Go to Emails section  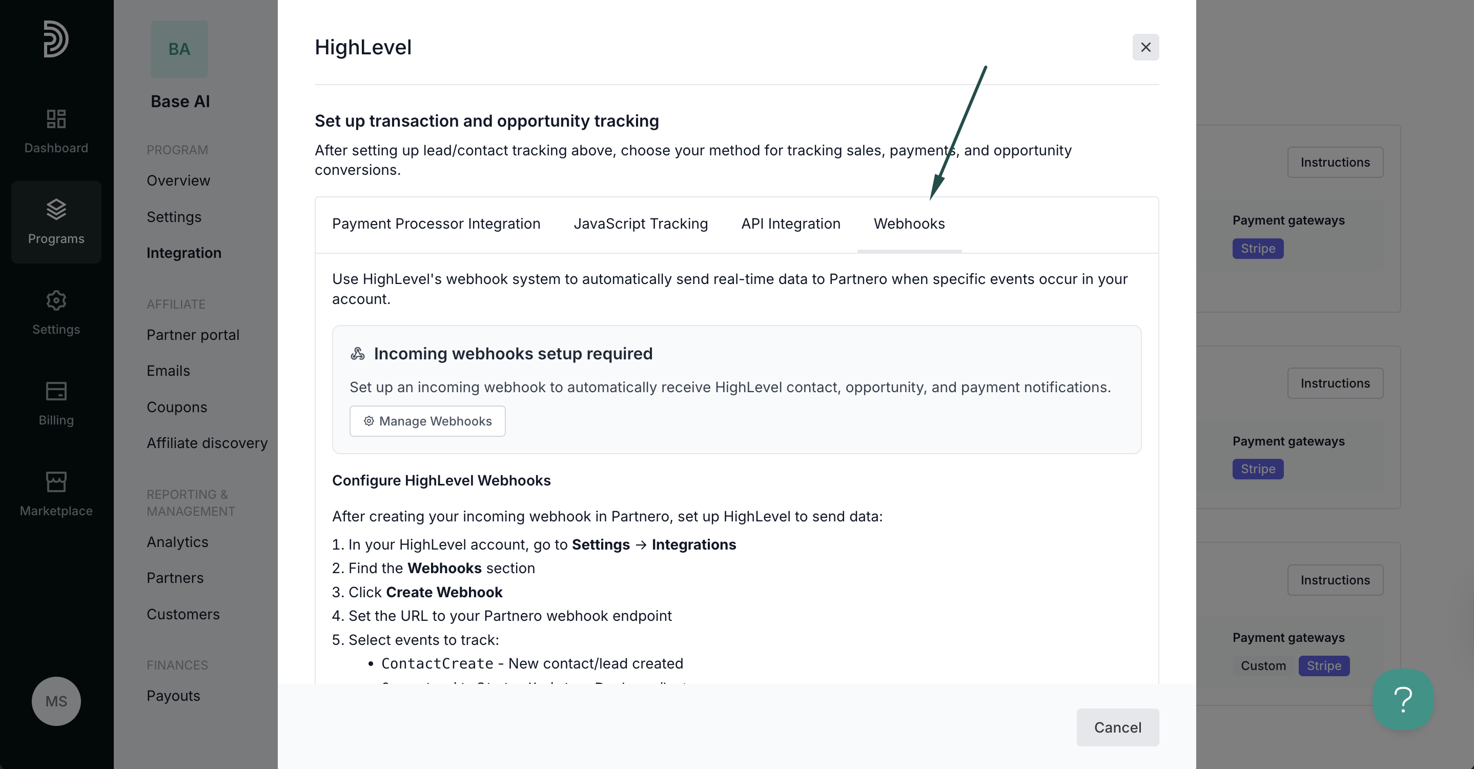click(168, 371)
